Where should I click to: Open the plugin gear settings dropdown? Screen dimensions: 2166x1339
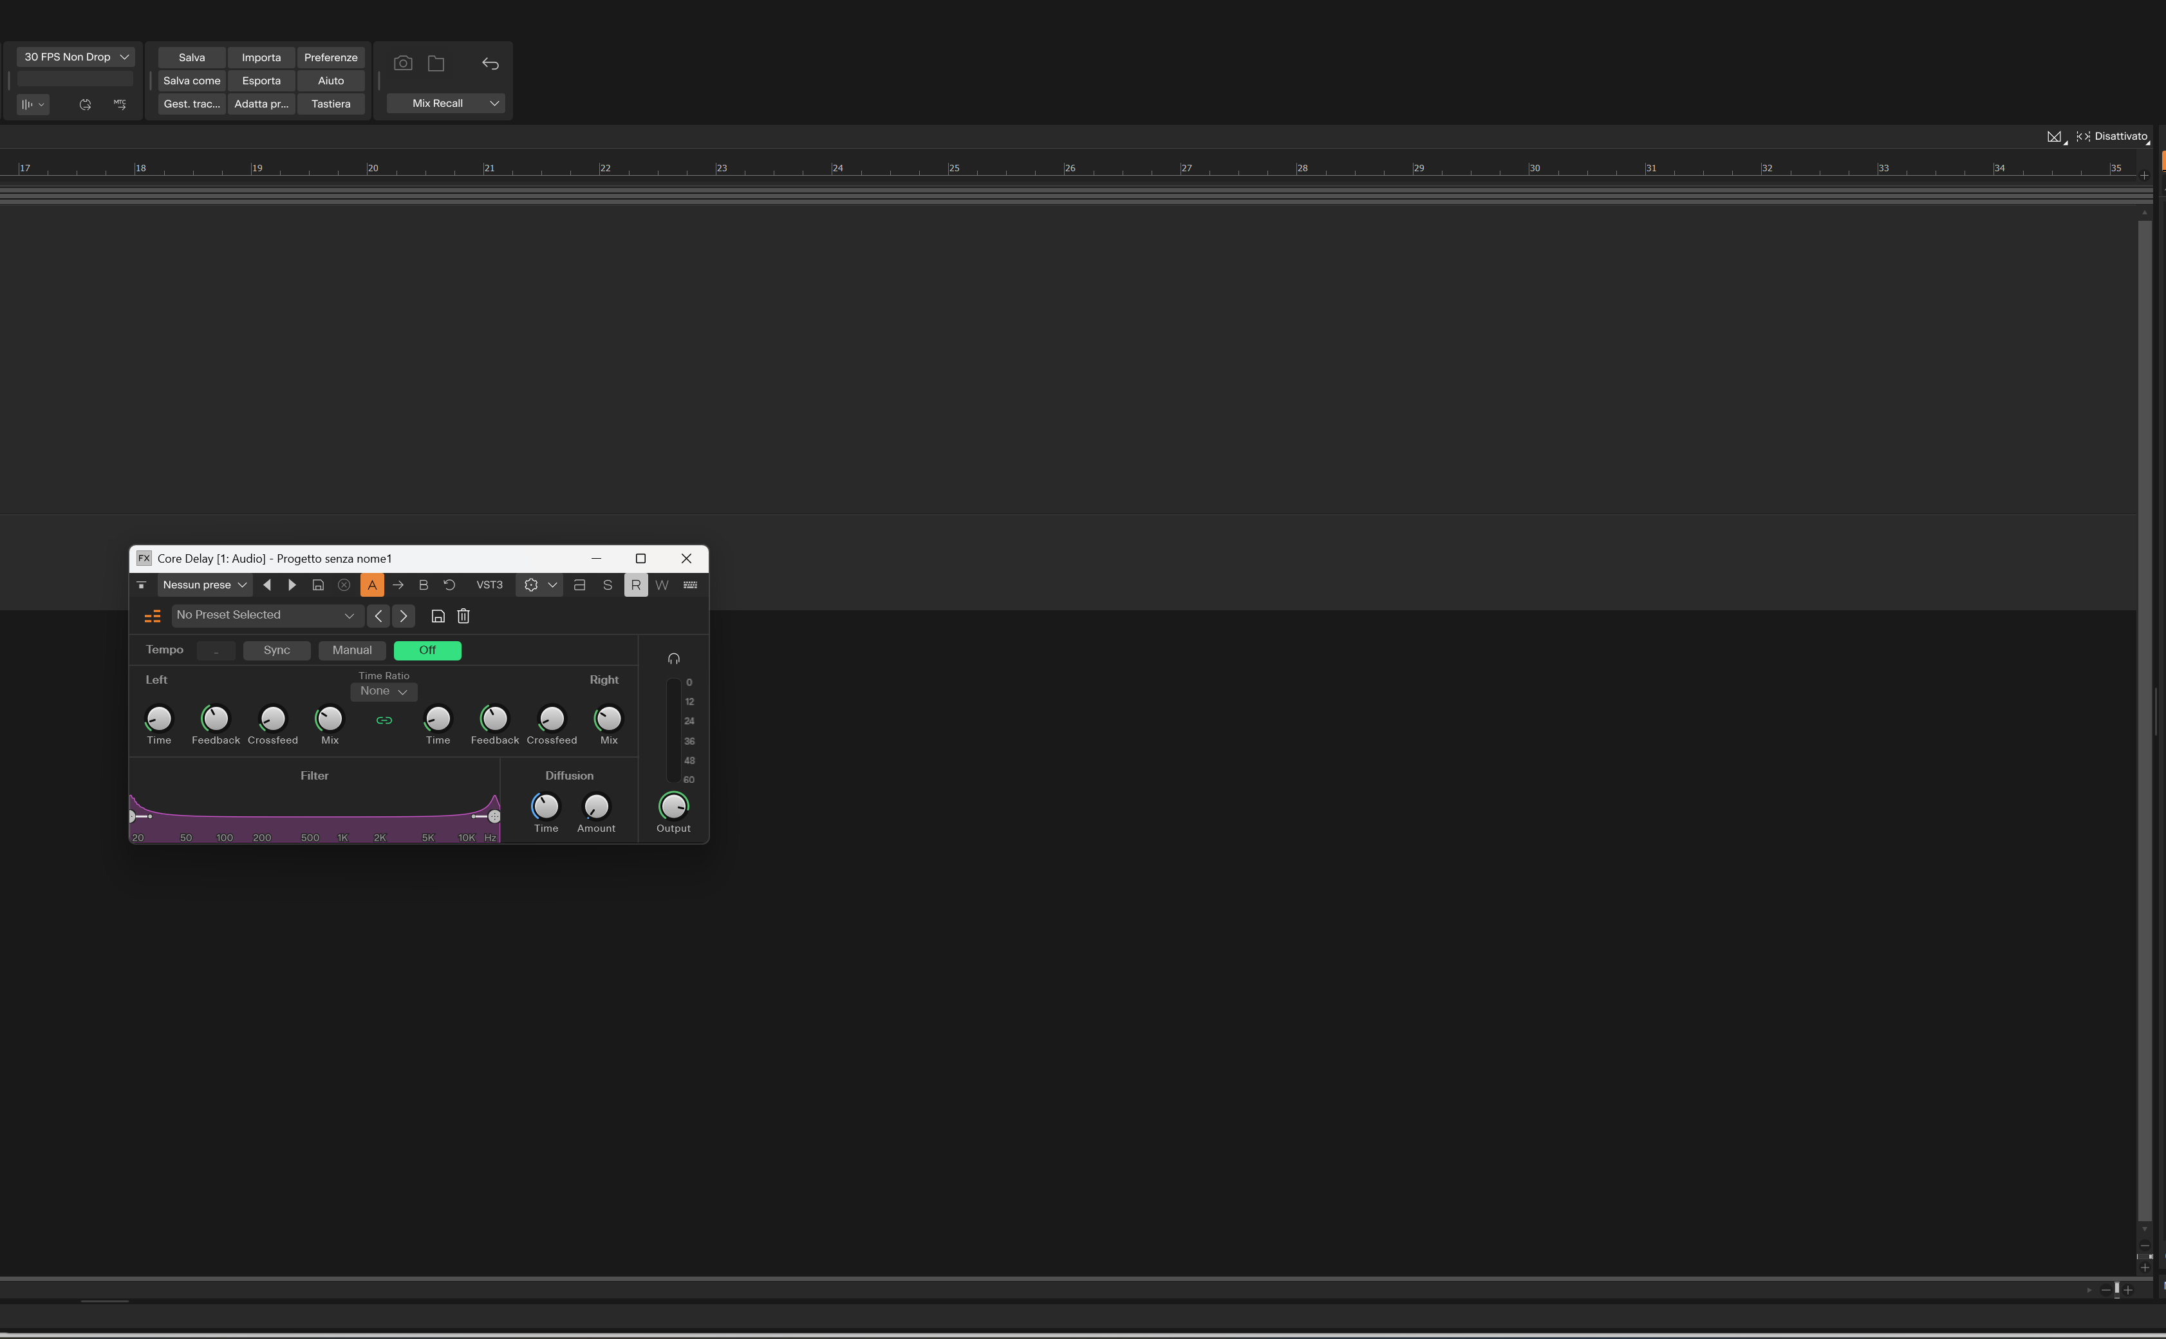coord(539,585)
